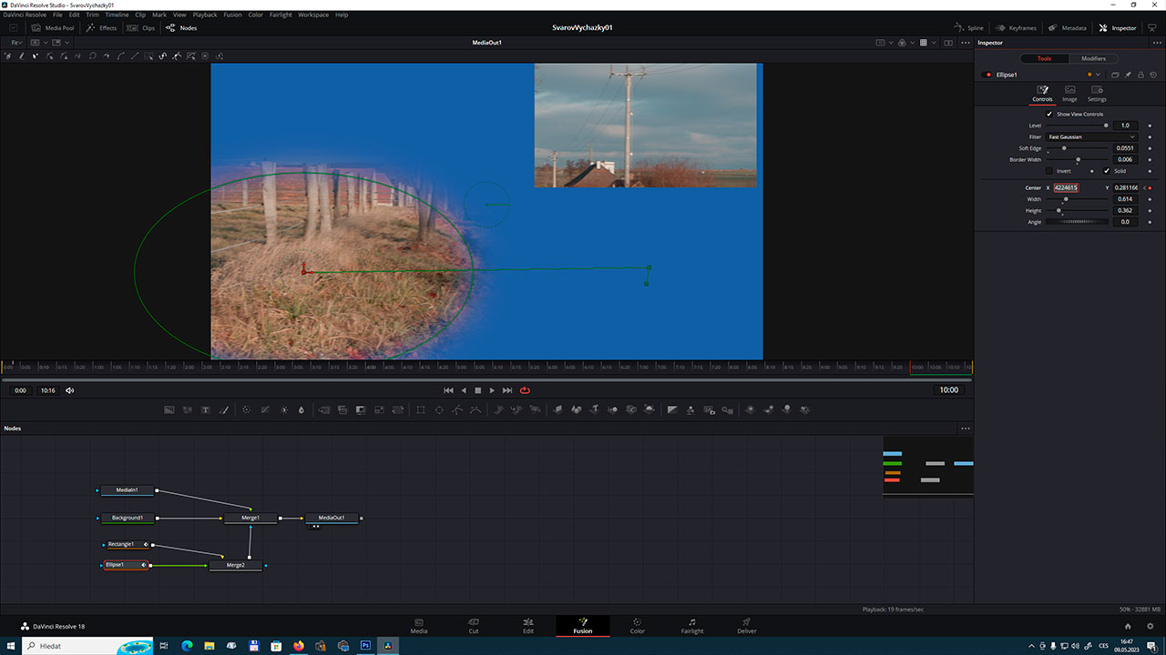Toggle keyframe for Level parameter

coord(1150,126)
